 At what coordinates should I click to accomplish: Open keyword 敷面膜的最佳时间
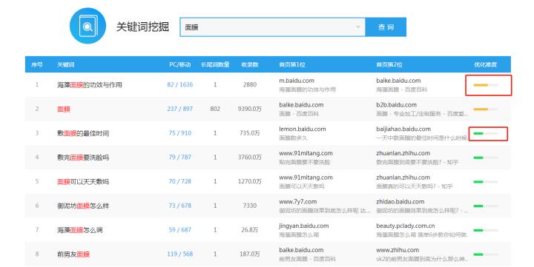83,133
